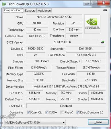Click the Driver Version field

[66, 87]
